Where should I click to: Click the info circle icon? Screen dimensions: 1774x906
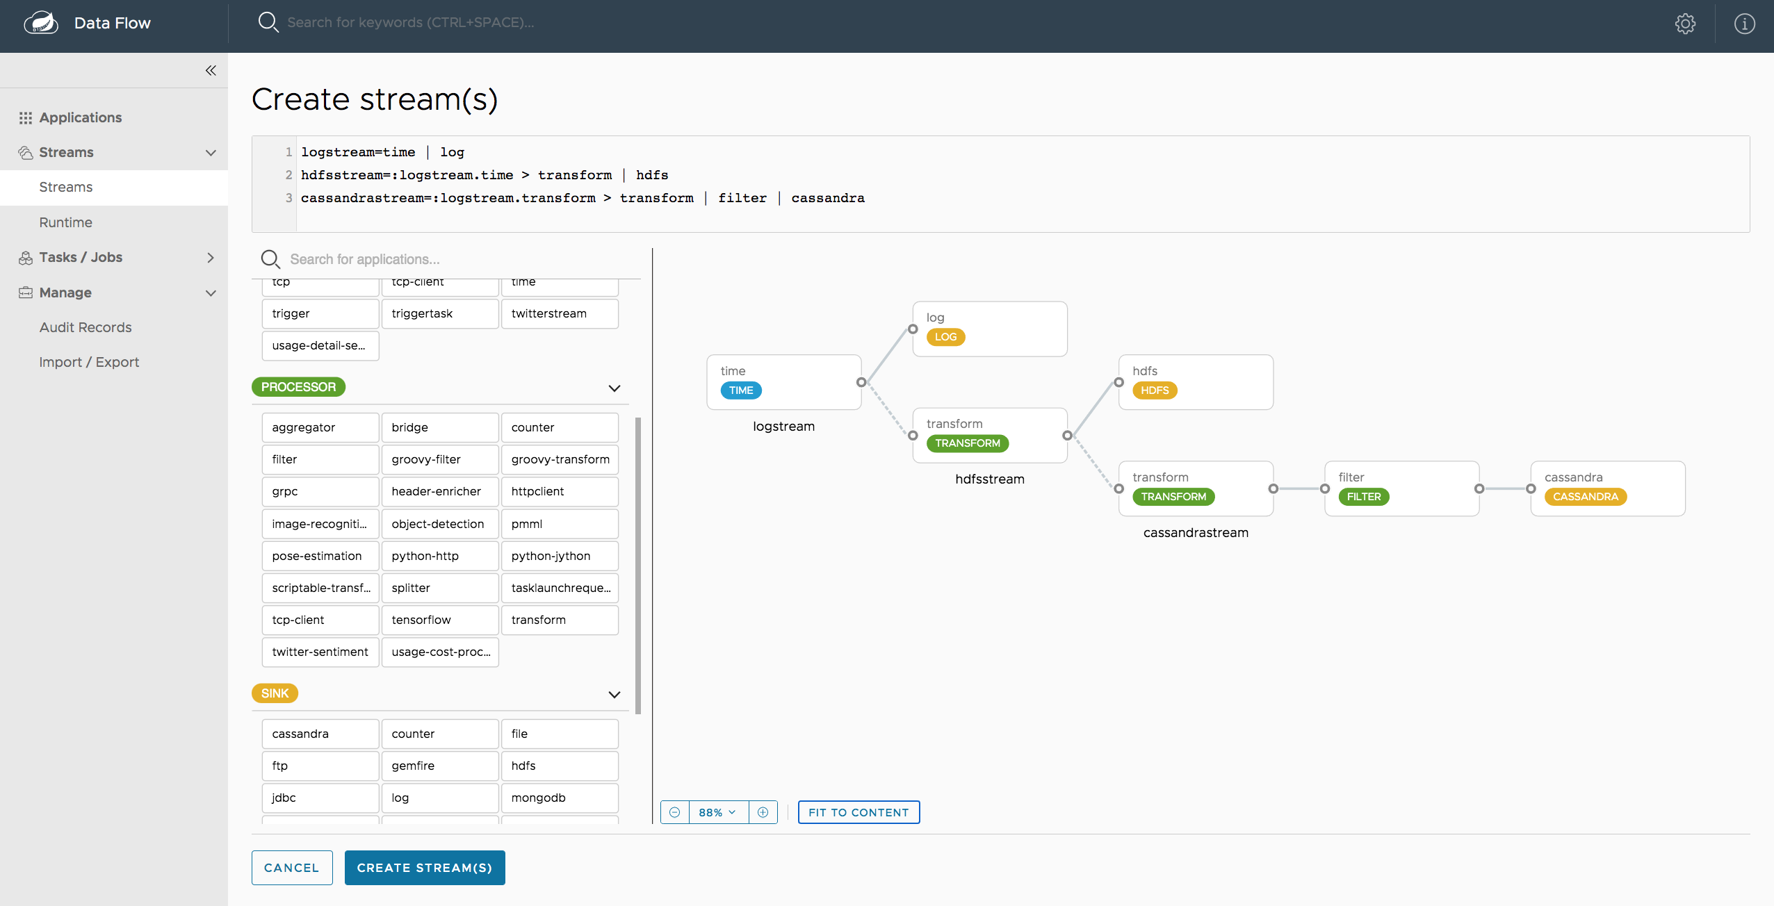(x=1744, y=24)
